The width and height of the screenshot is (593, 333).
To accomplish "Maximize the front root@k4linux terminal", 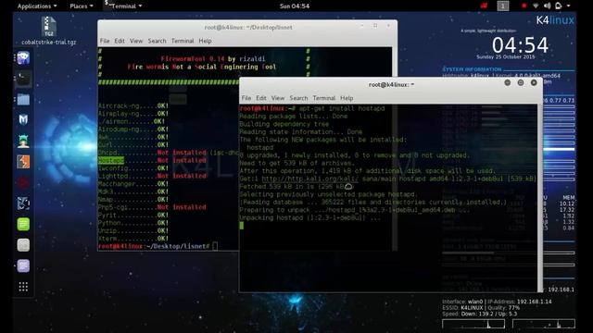I will coord(521,82).
